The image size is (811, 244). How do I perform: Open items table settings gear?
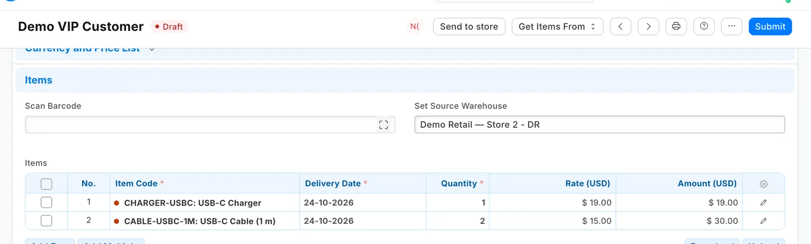(763, 184)
